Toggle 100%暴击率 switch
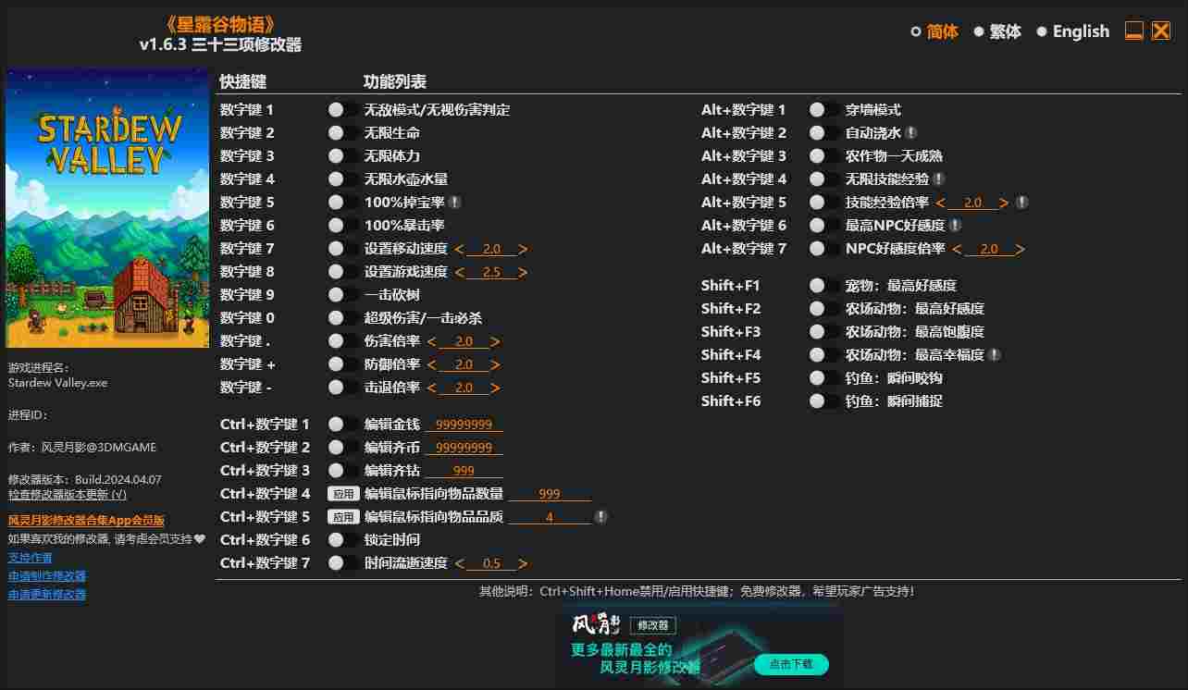Image resolution: width=1188 pixels, height=690 pixels. pos(343,225)
